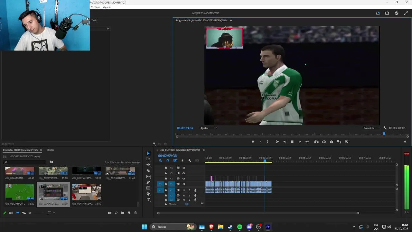Open the Program monitor button editor plus

[405, 142]
